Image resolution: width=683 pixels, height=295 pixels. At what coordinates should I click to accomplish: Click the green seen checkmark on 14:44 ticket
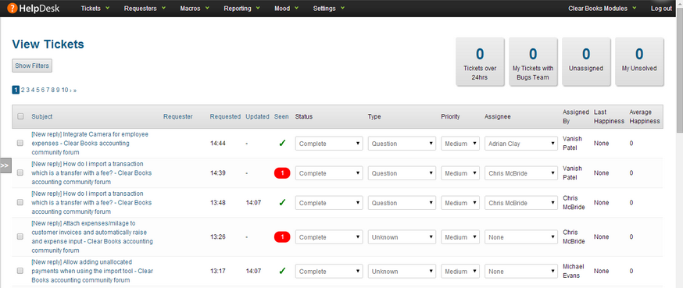282,143
